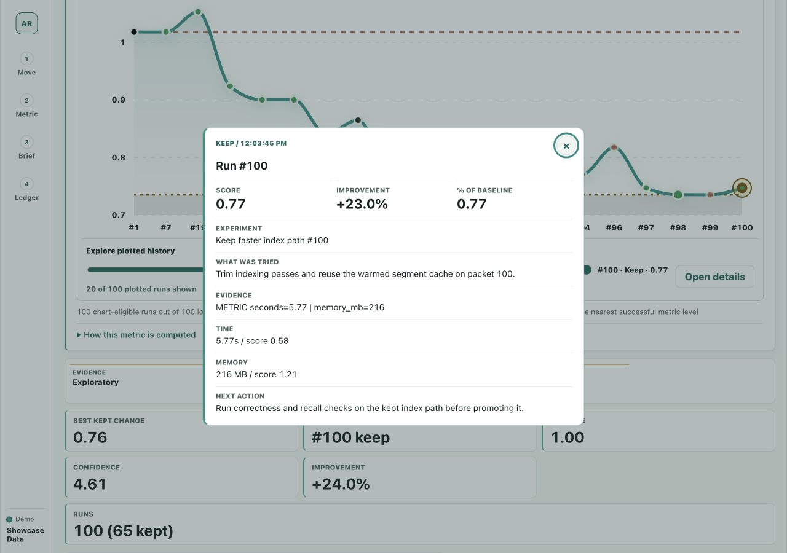Go to step 2 Metric
Screen dimensions: 787x553
tap(26, 106)
